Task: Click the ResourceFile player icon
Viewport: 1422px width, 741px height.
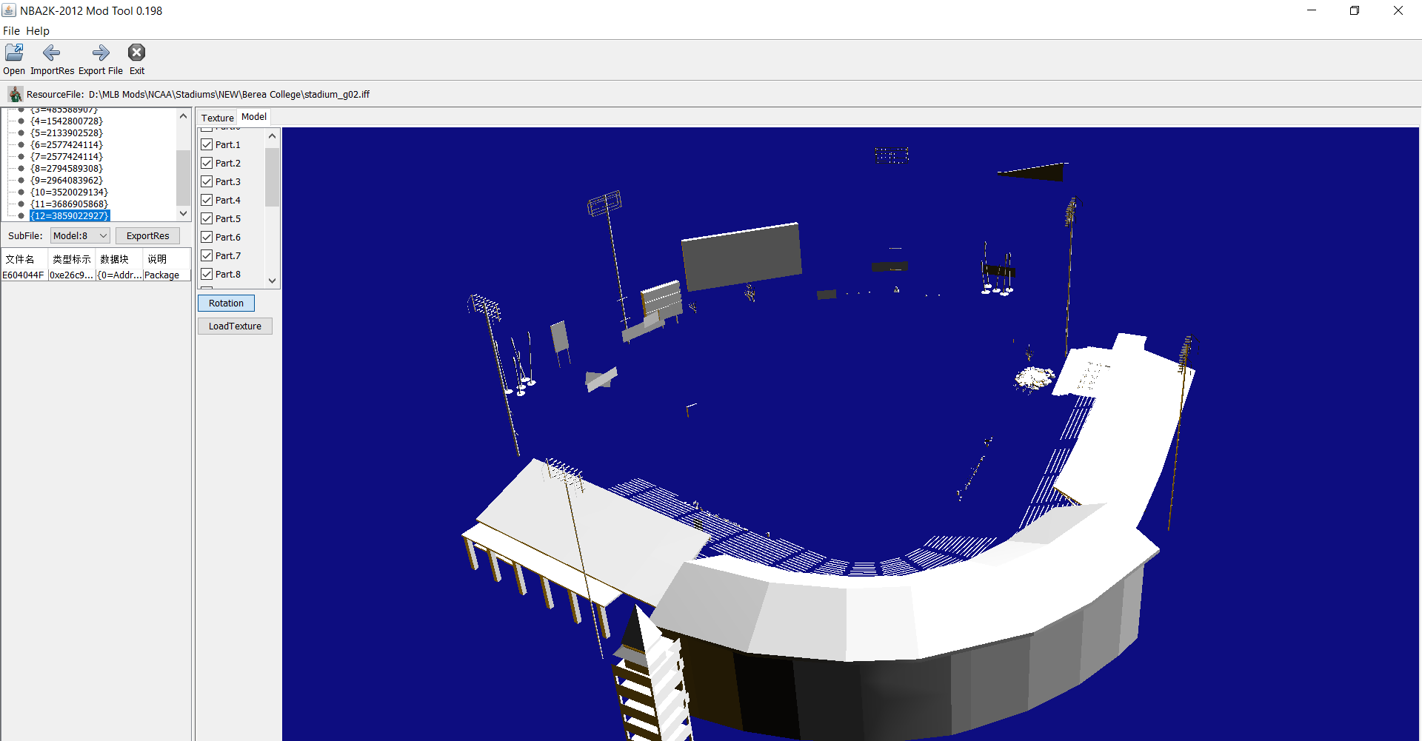Action: 16,94
